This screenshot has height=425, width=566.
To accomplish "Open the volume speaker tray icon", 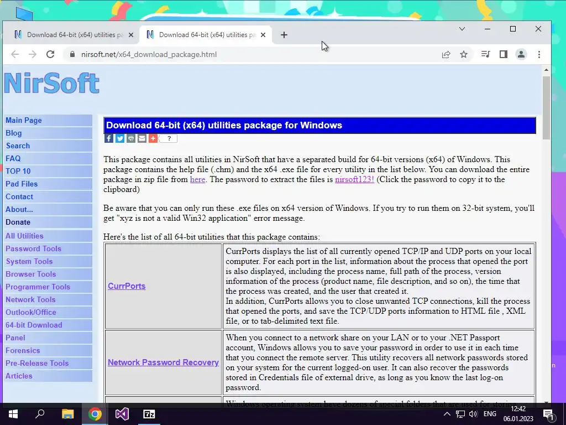I will [x=473, y=414].
